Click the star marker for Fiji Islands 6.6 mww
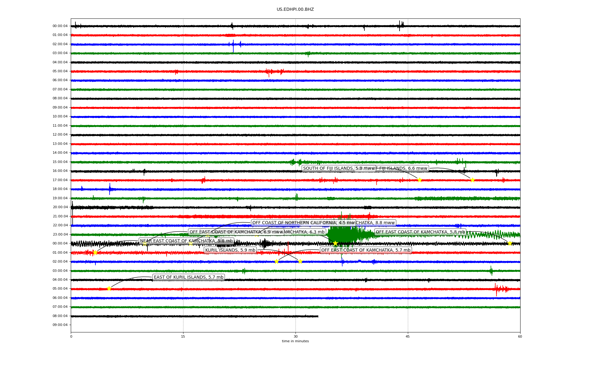This screenshot has width=591, height=369. click(472, 180)
